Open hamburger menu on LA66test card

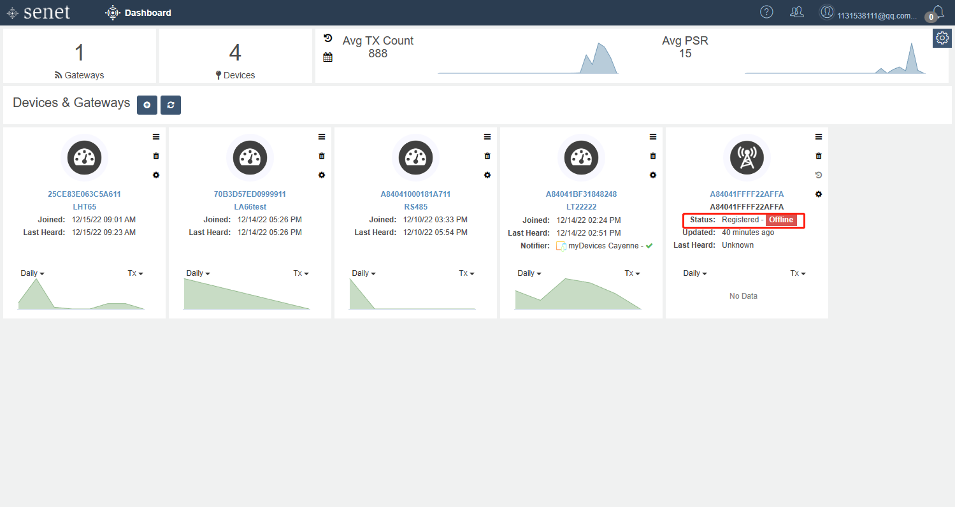[x=322, y=137]
